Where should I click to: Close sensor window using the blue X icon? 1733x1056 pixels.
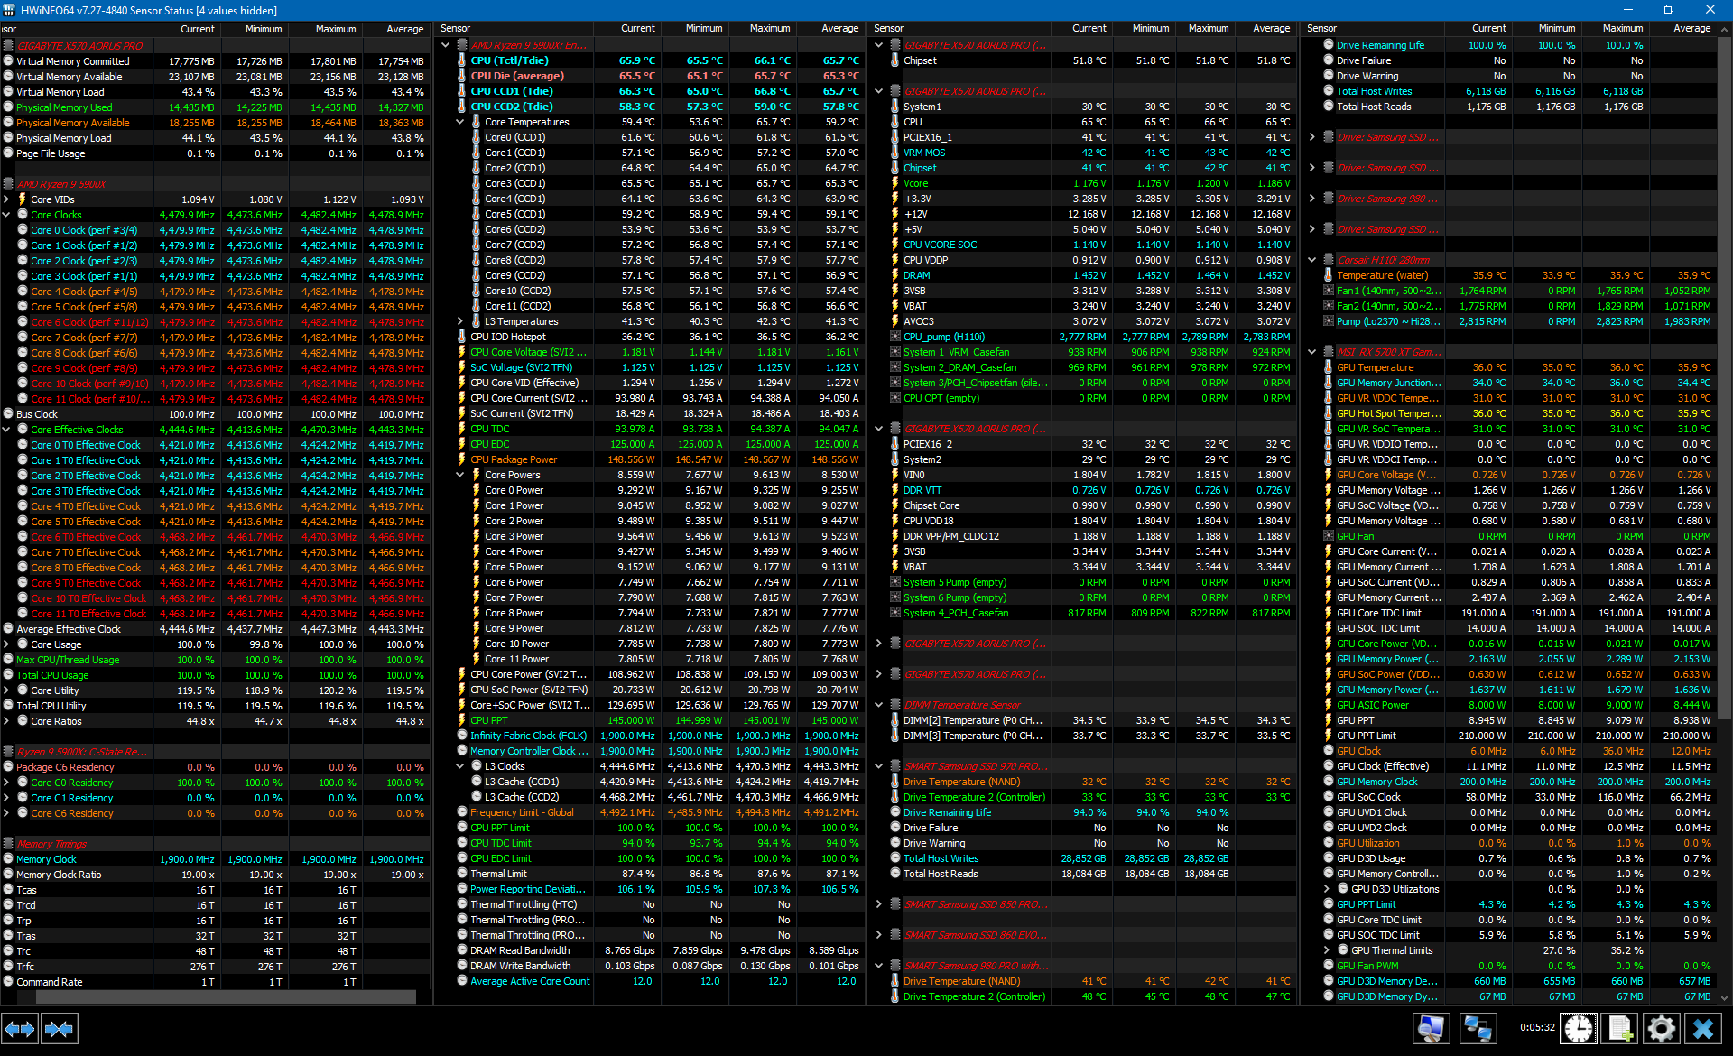(x=1703, y=1028)
